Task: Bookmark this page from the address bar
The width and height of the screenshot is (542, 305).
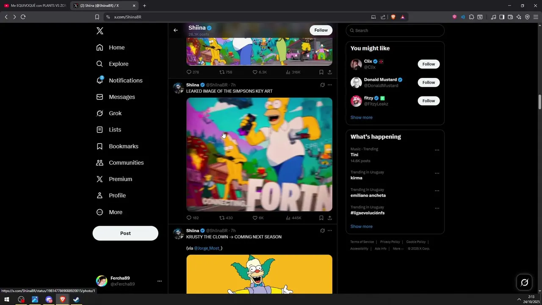Action: (x=97, y=17)
